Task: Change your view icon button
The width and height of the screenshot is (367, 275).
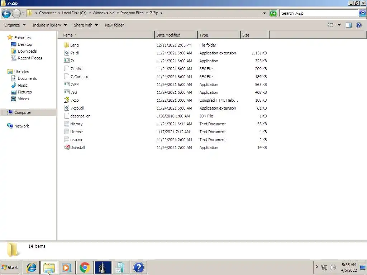Action: click(330, 25)
